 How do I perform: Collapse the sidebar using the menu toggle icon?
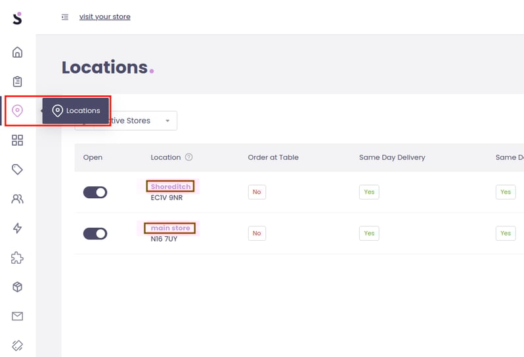tap(65, 17)
